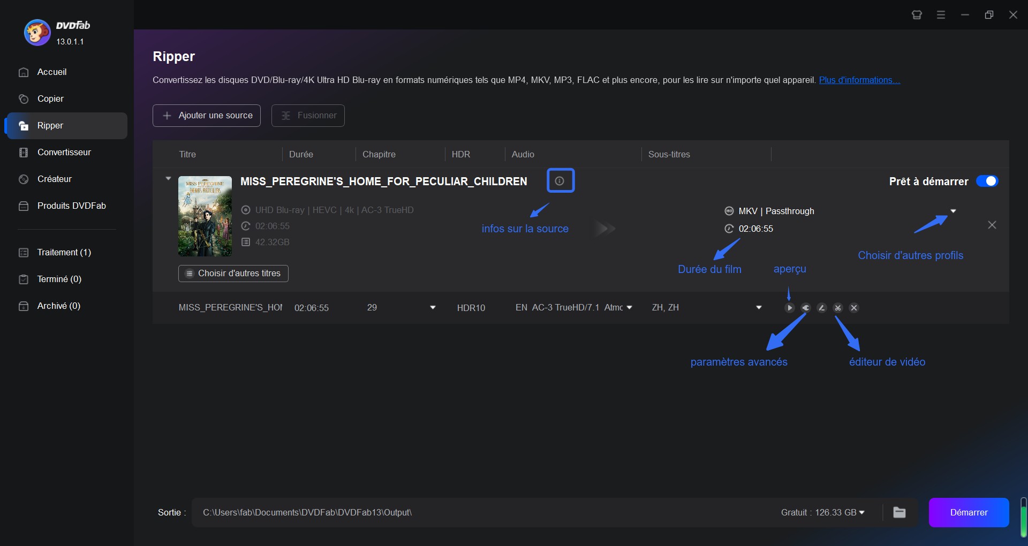
Task: Open the output folder icon
Action: click(899, 512)
